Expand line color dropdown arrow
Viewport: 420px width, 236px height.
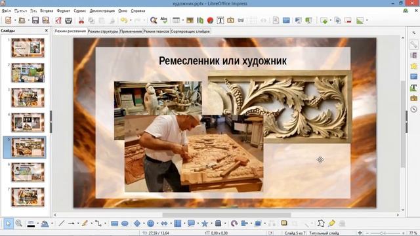(x=37, y=223)
